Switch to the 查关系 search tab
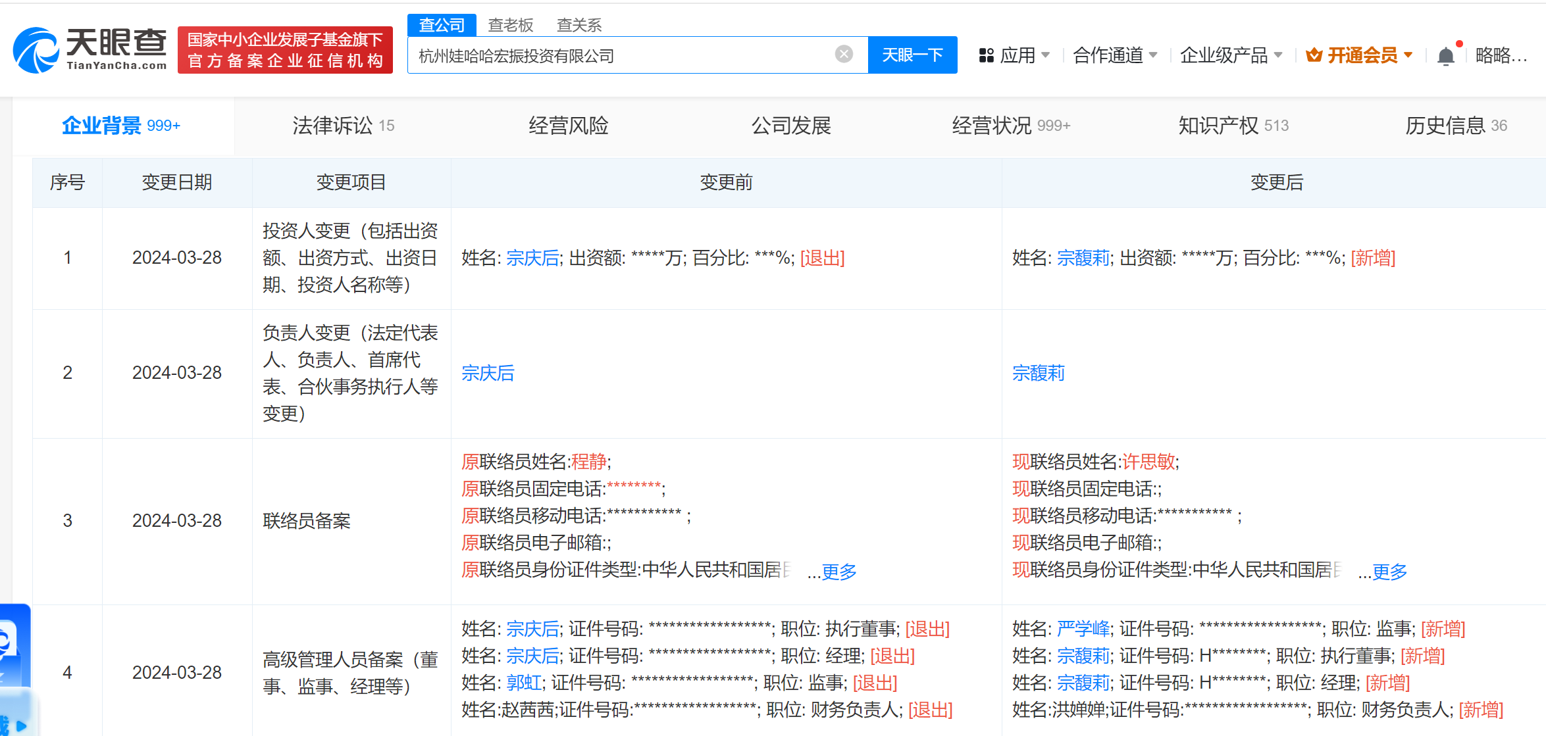The image size is (1546, 736). pos(579,25)
